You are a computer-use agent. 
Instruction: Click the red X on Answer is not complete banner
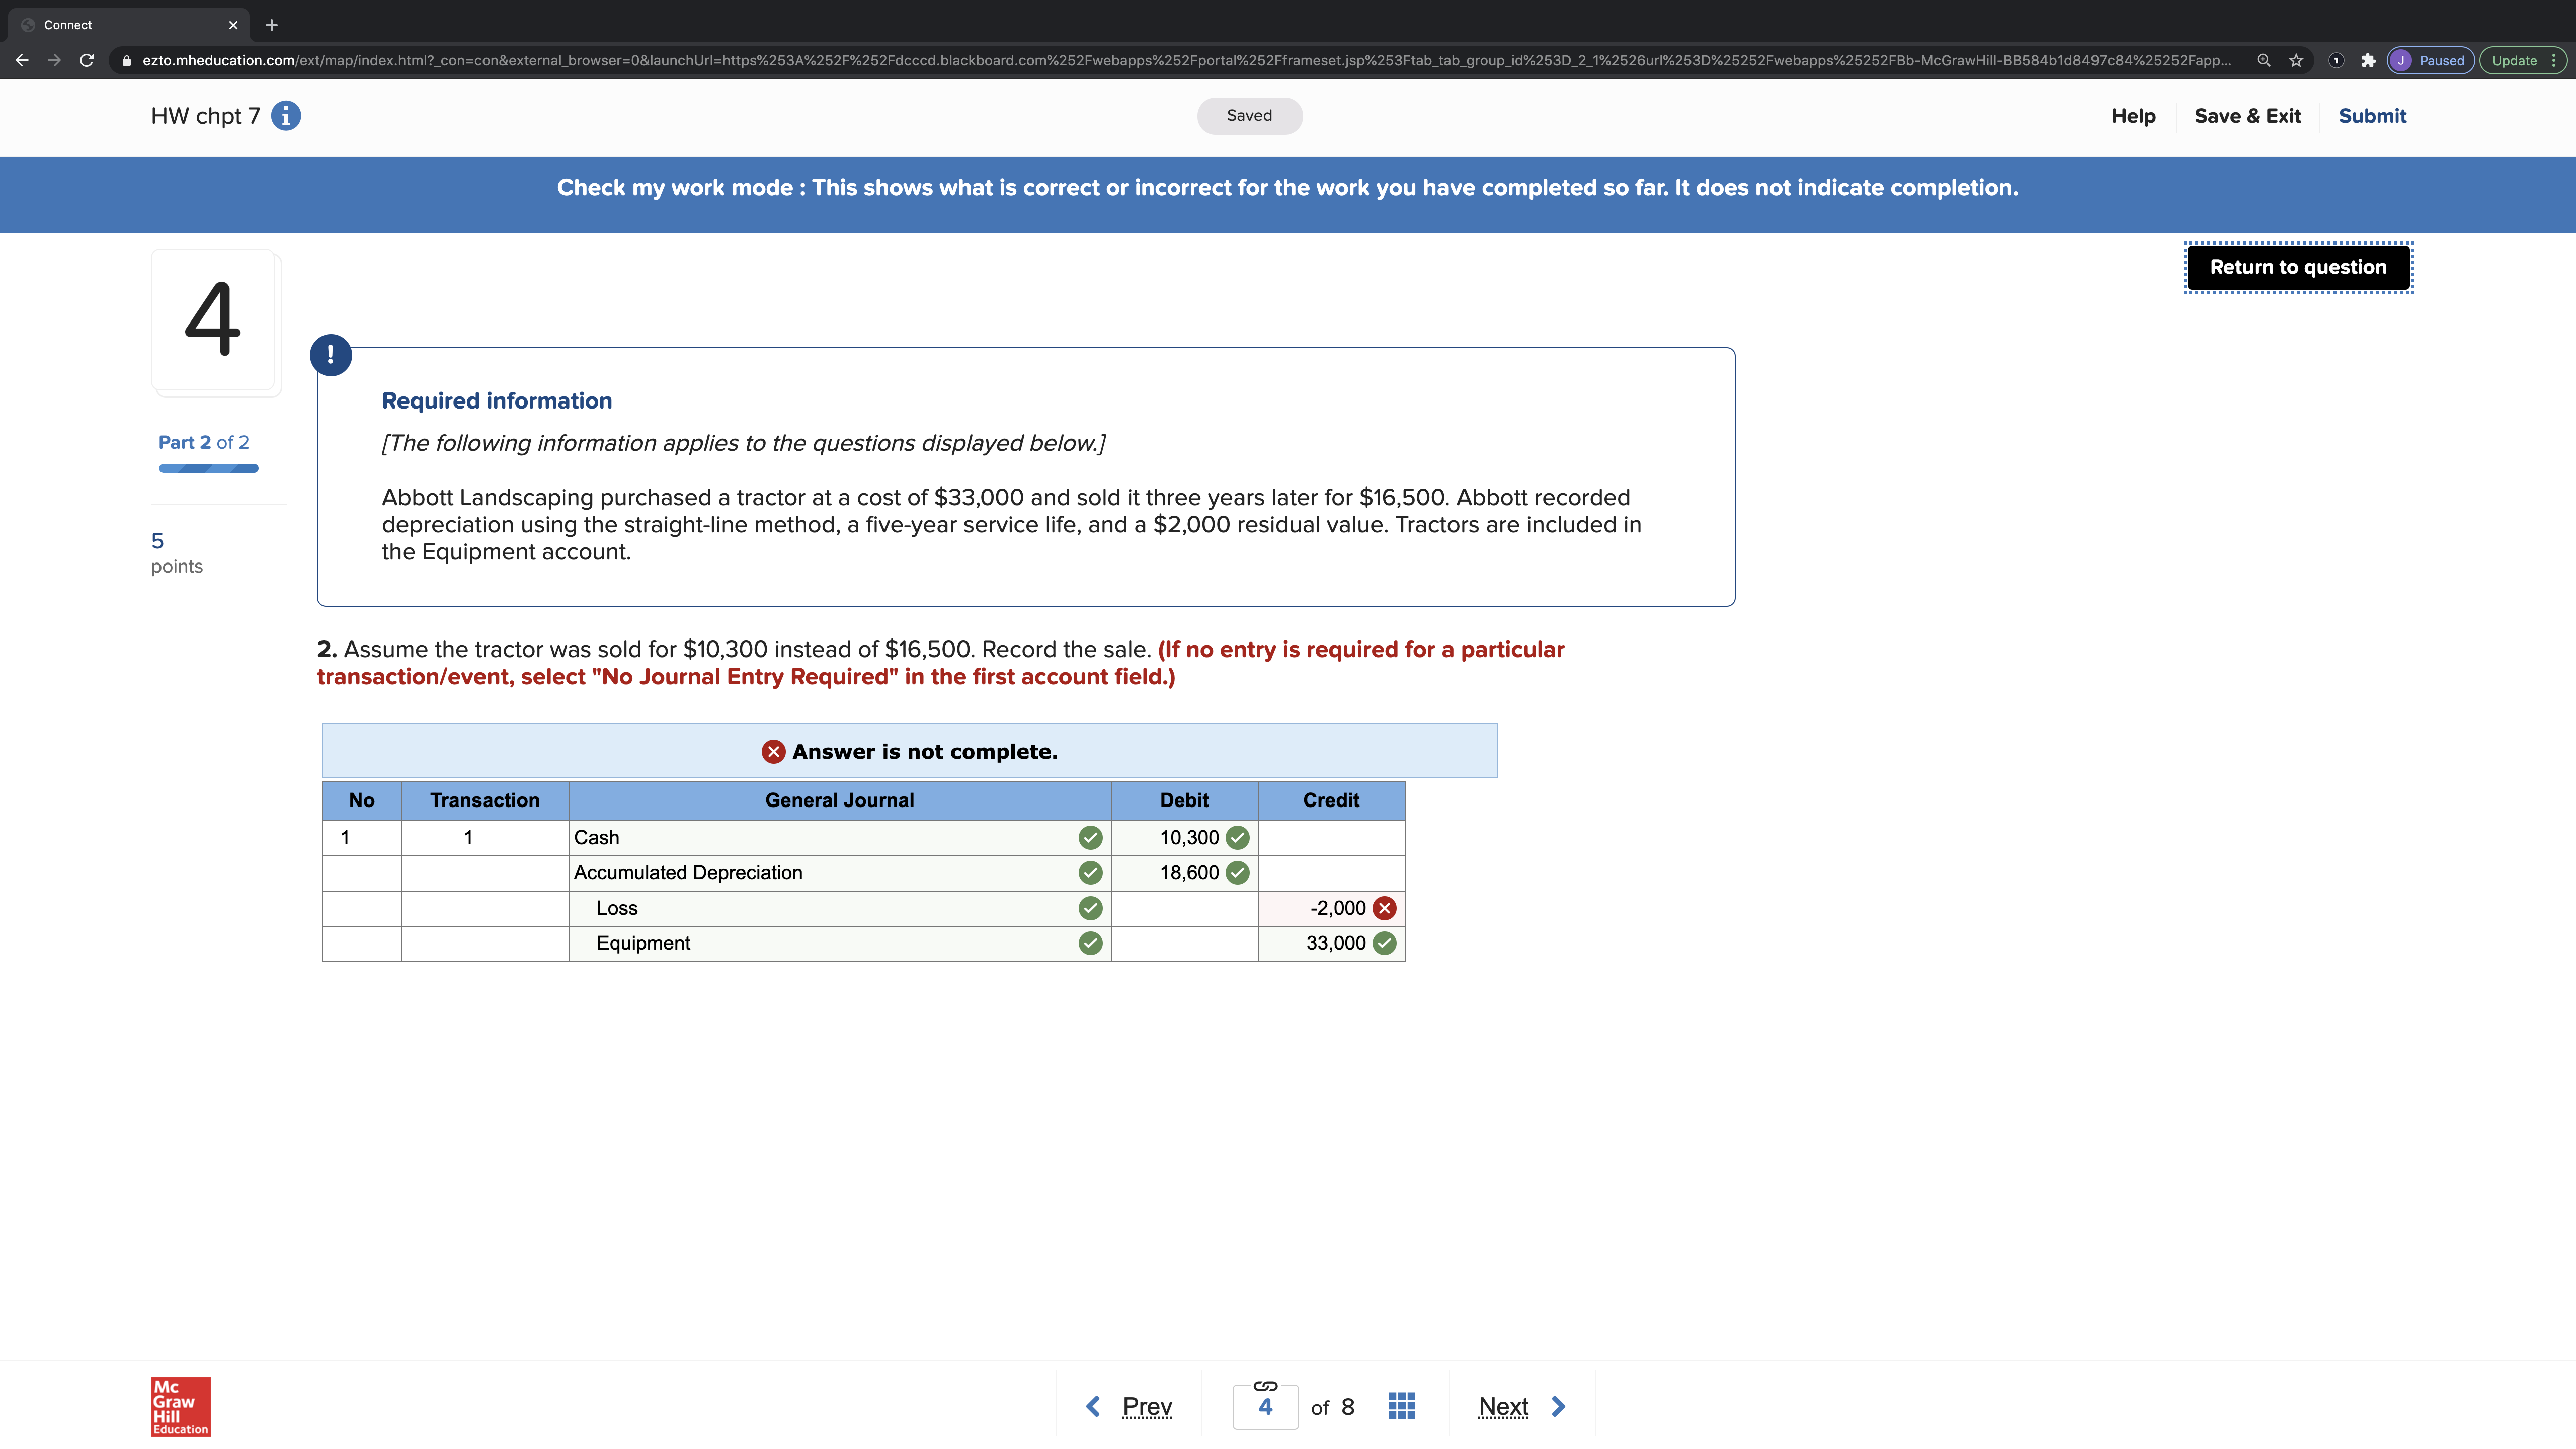(772, 751)
